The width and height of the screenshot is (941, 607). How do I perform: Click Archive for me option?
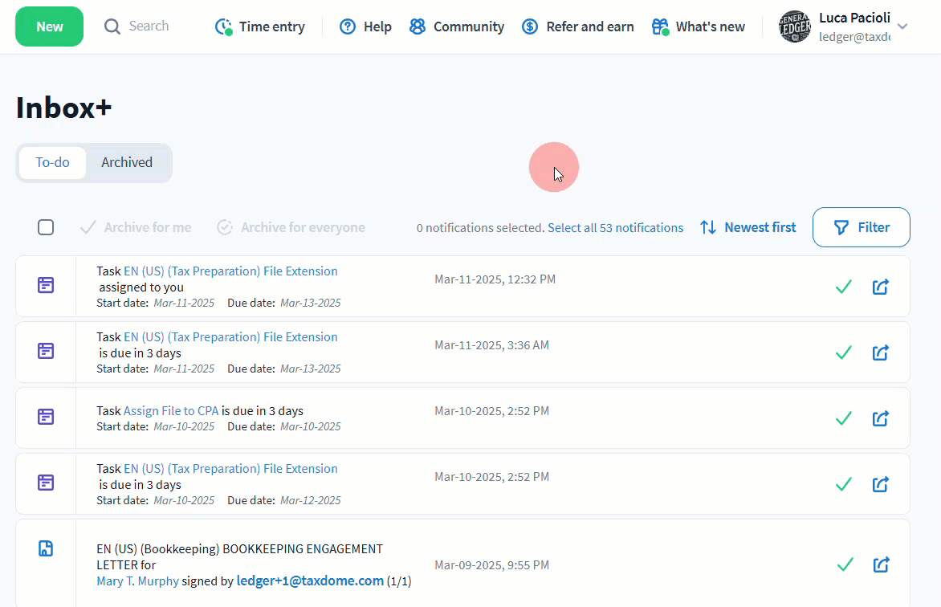click(x=136, y=227)
